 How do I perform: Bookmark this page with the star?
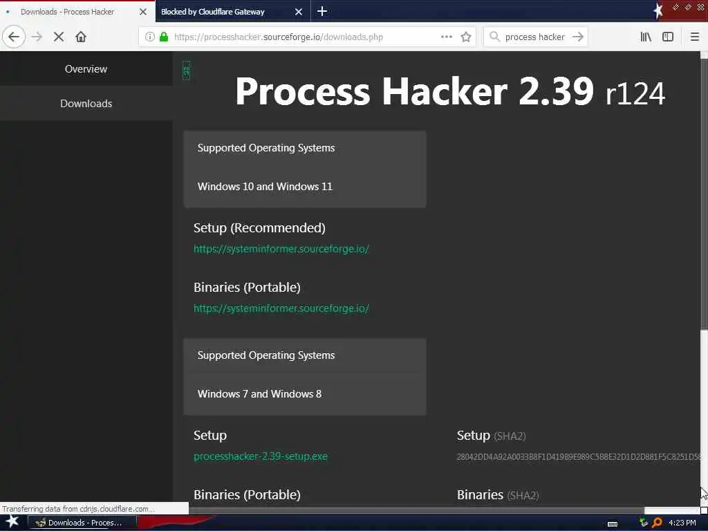[x=466, y=37]
